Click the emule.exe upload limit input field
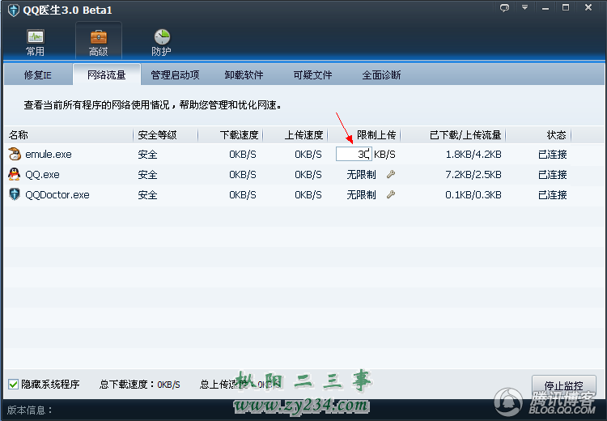Viewport: 607px width, 421px height. 354,154
